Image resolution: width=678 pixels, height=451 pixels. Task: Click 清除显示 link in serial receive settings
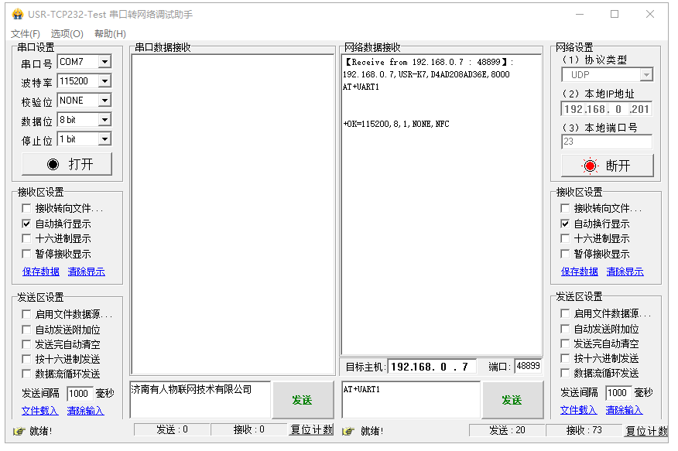(86, 272)
